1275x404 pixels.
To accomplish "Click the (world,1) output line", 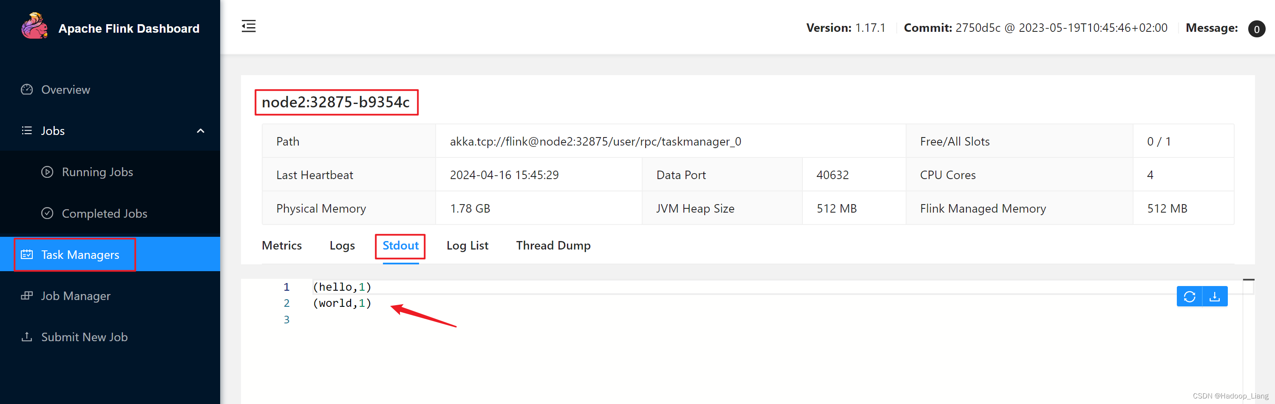I will coord(342,303).
